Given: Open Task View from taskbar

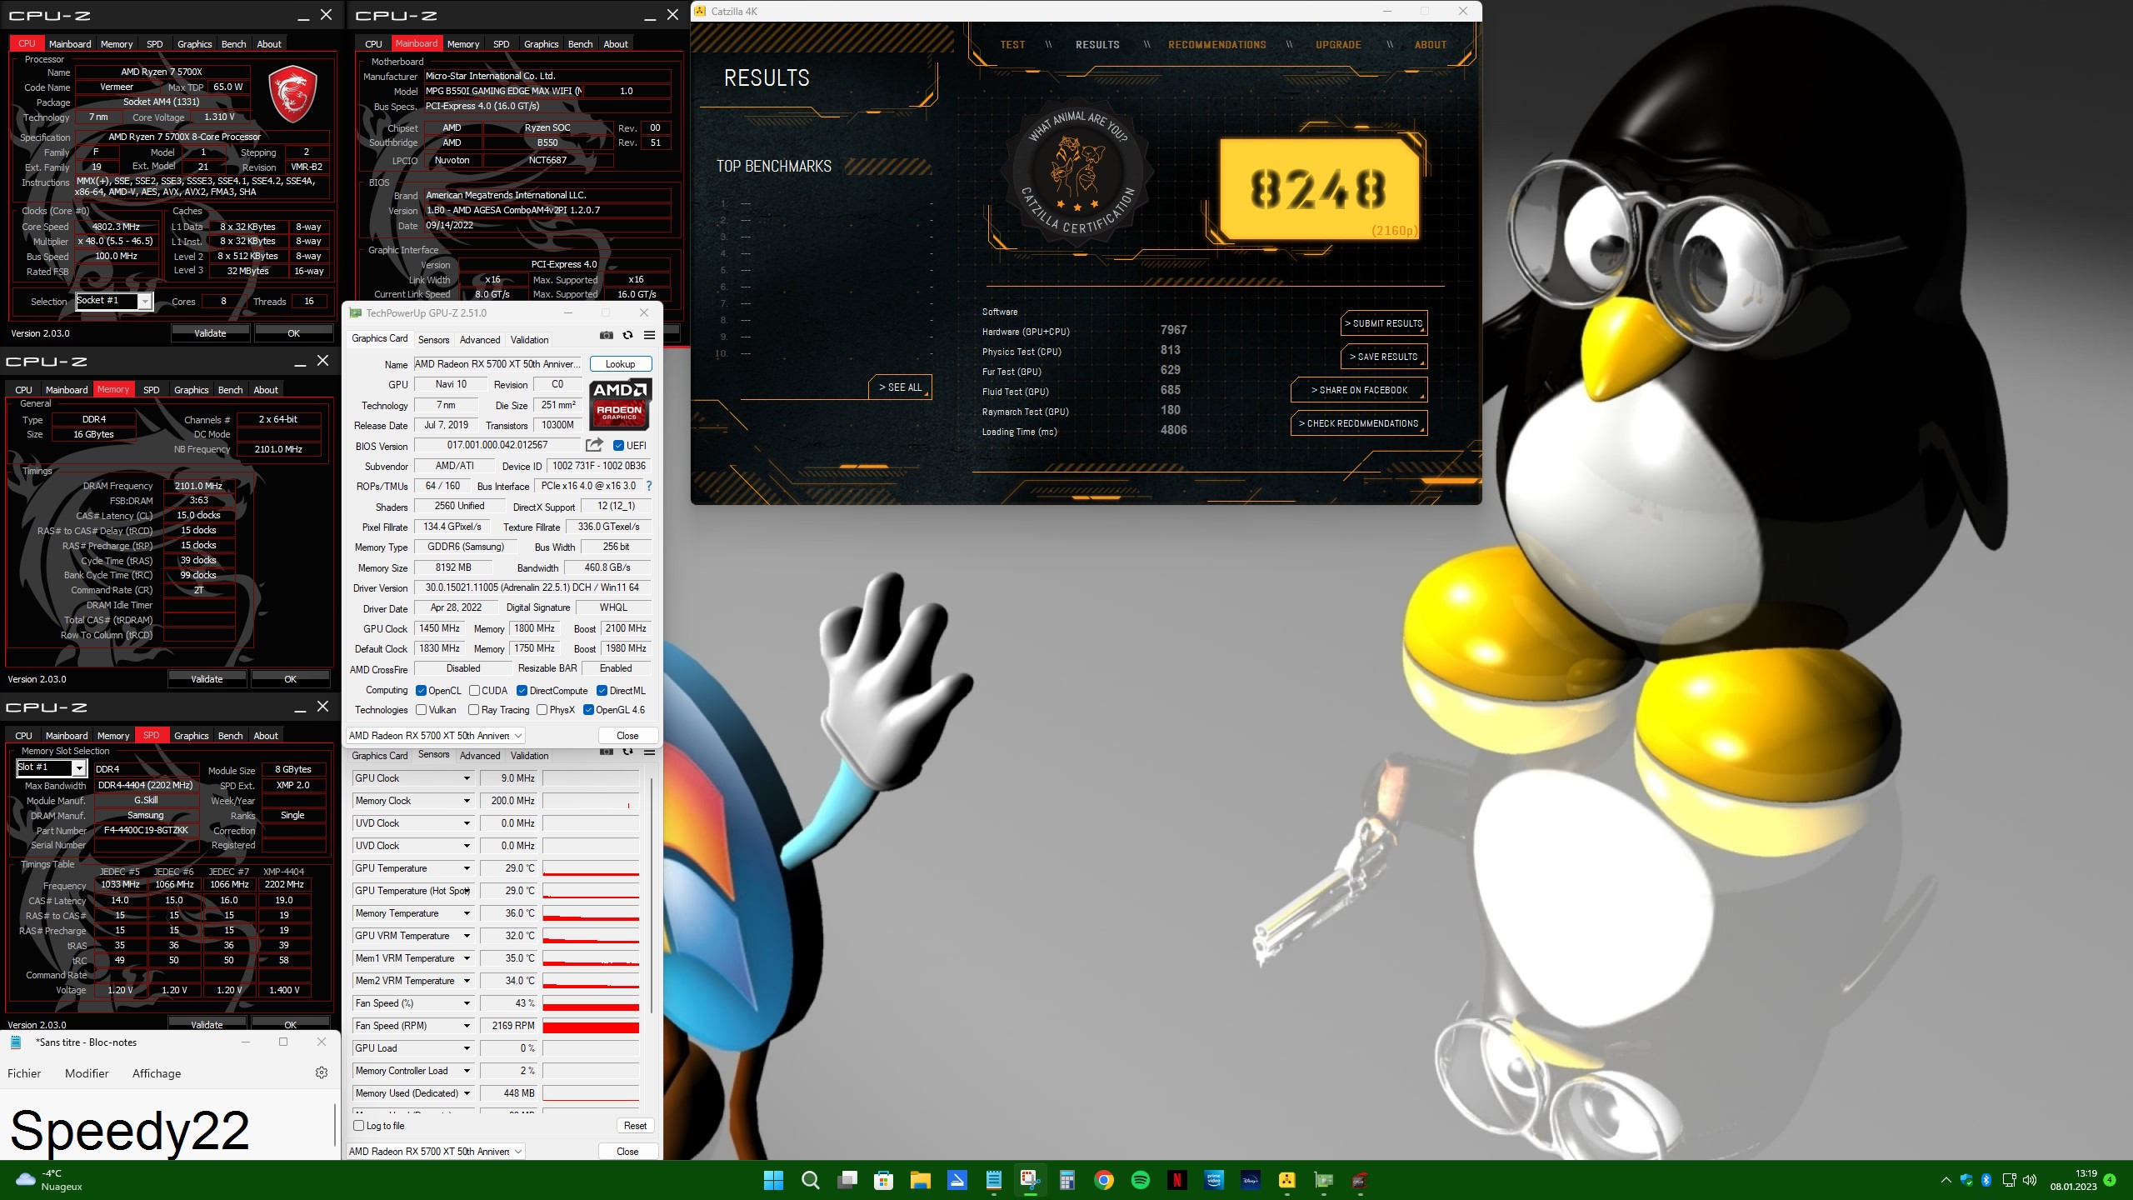Looking at the screenshot, I should 847,1180.
